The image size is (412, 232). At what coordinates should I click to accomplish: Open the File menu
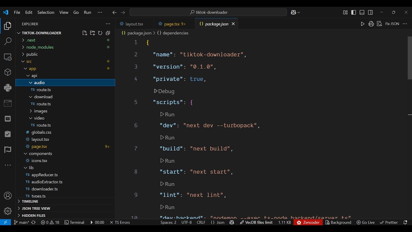17,12
